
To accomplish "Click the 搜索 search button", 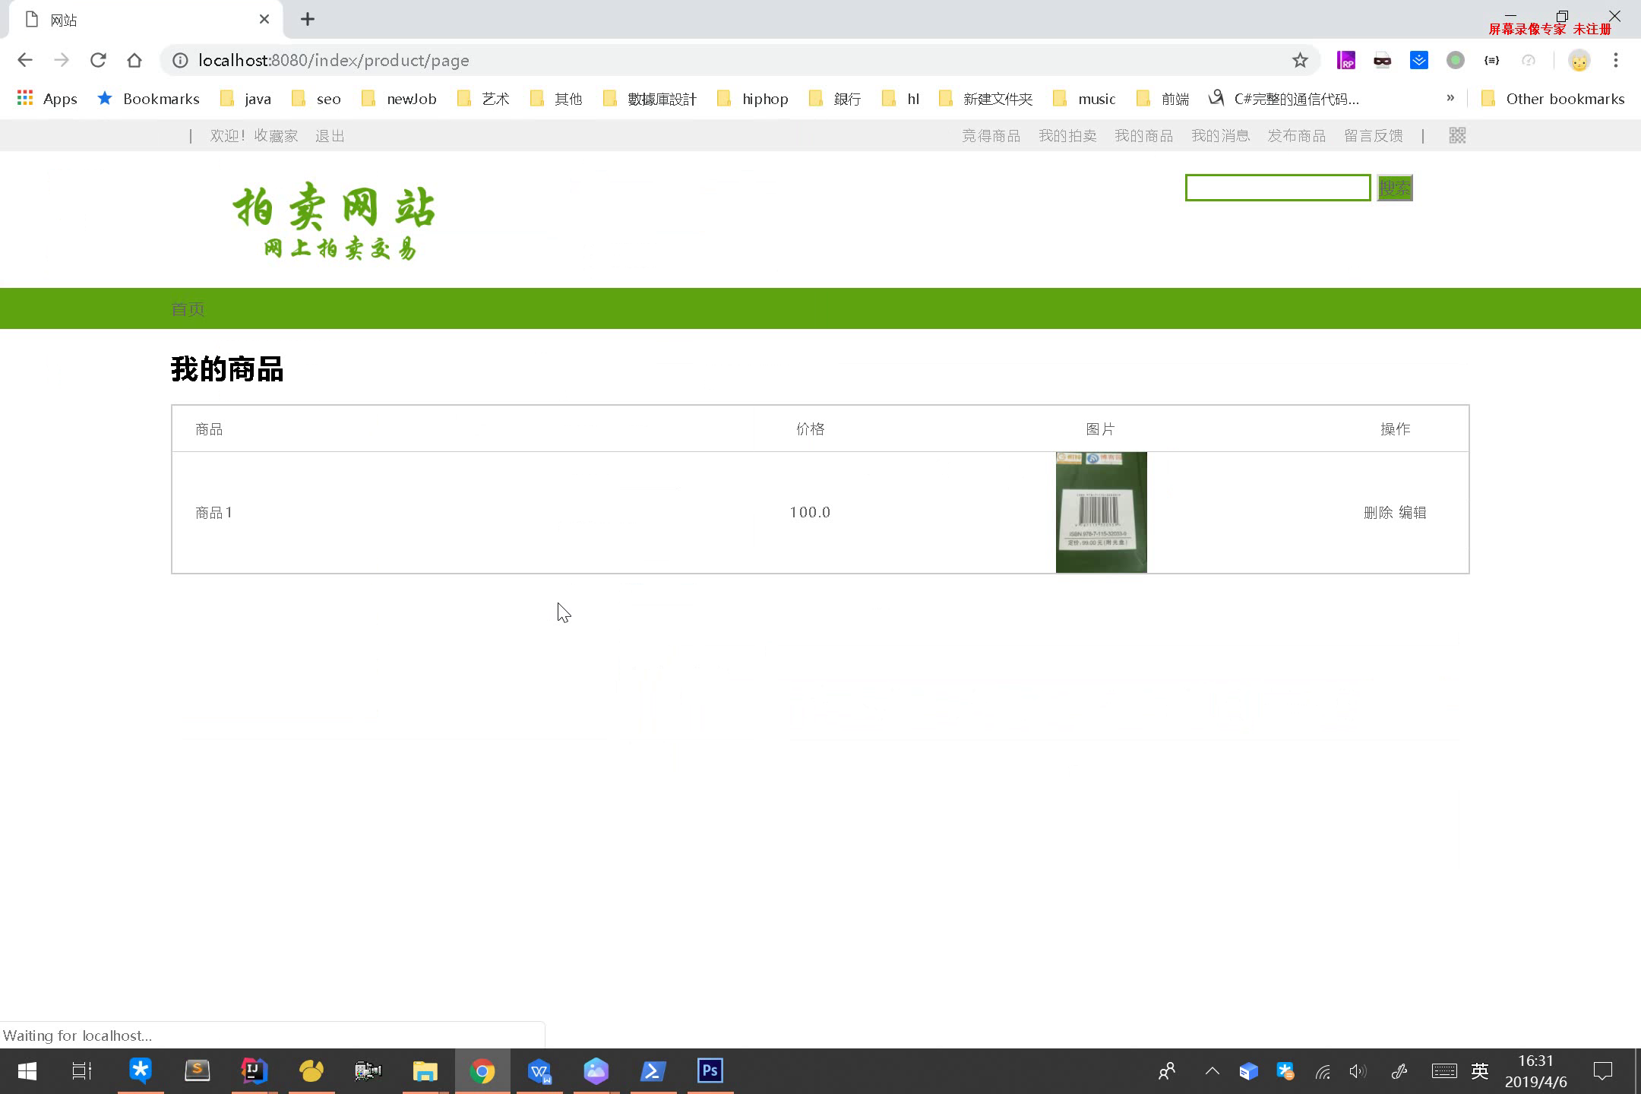I will point(1395,188).
